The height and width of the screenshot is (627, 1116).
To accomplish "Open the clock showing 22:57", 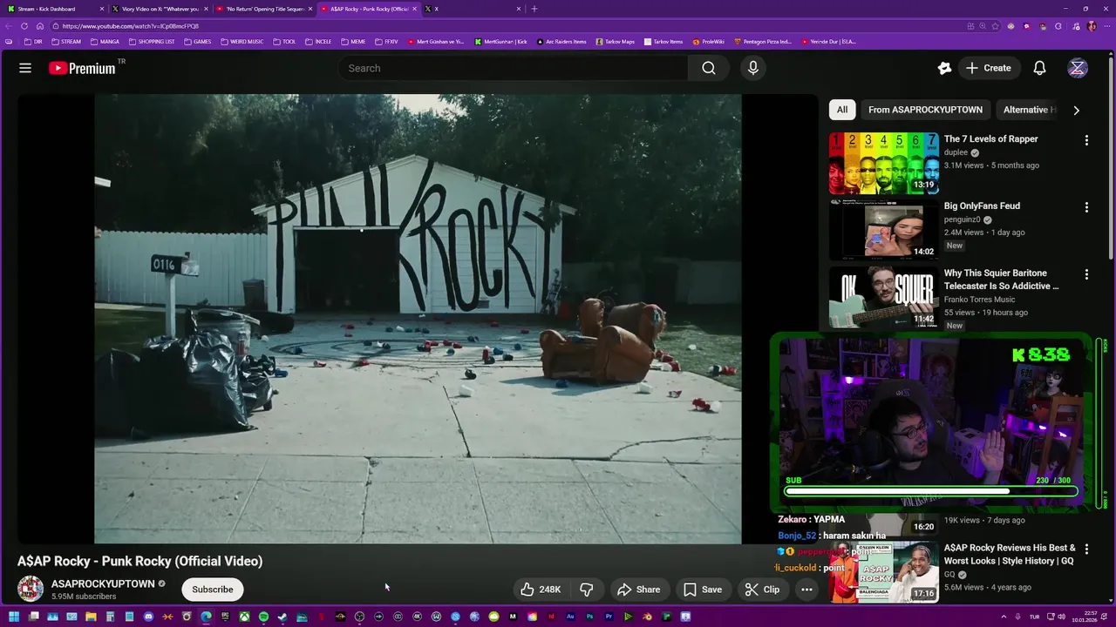I will coord(1085,617).
